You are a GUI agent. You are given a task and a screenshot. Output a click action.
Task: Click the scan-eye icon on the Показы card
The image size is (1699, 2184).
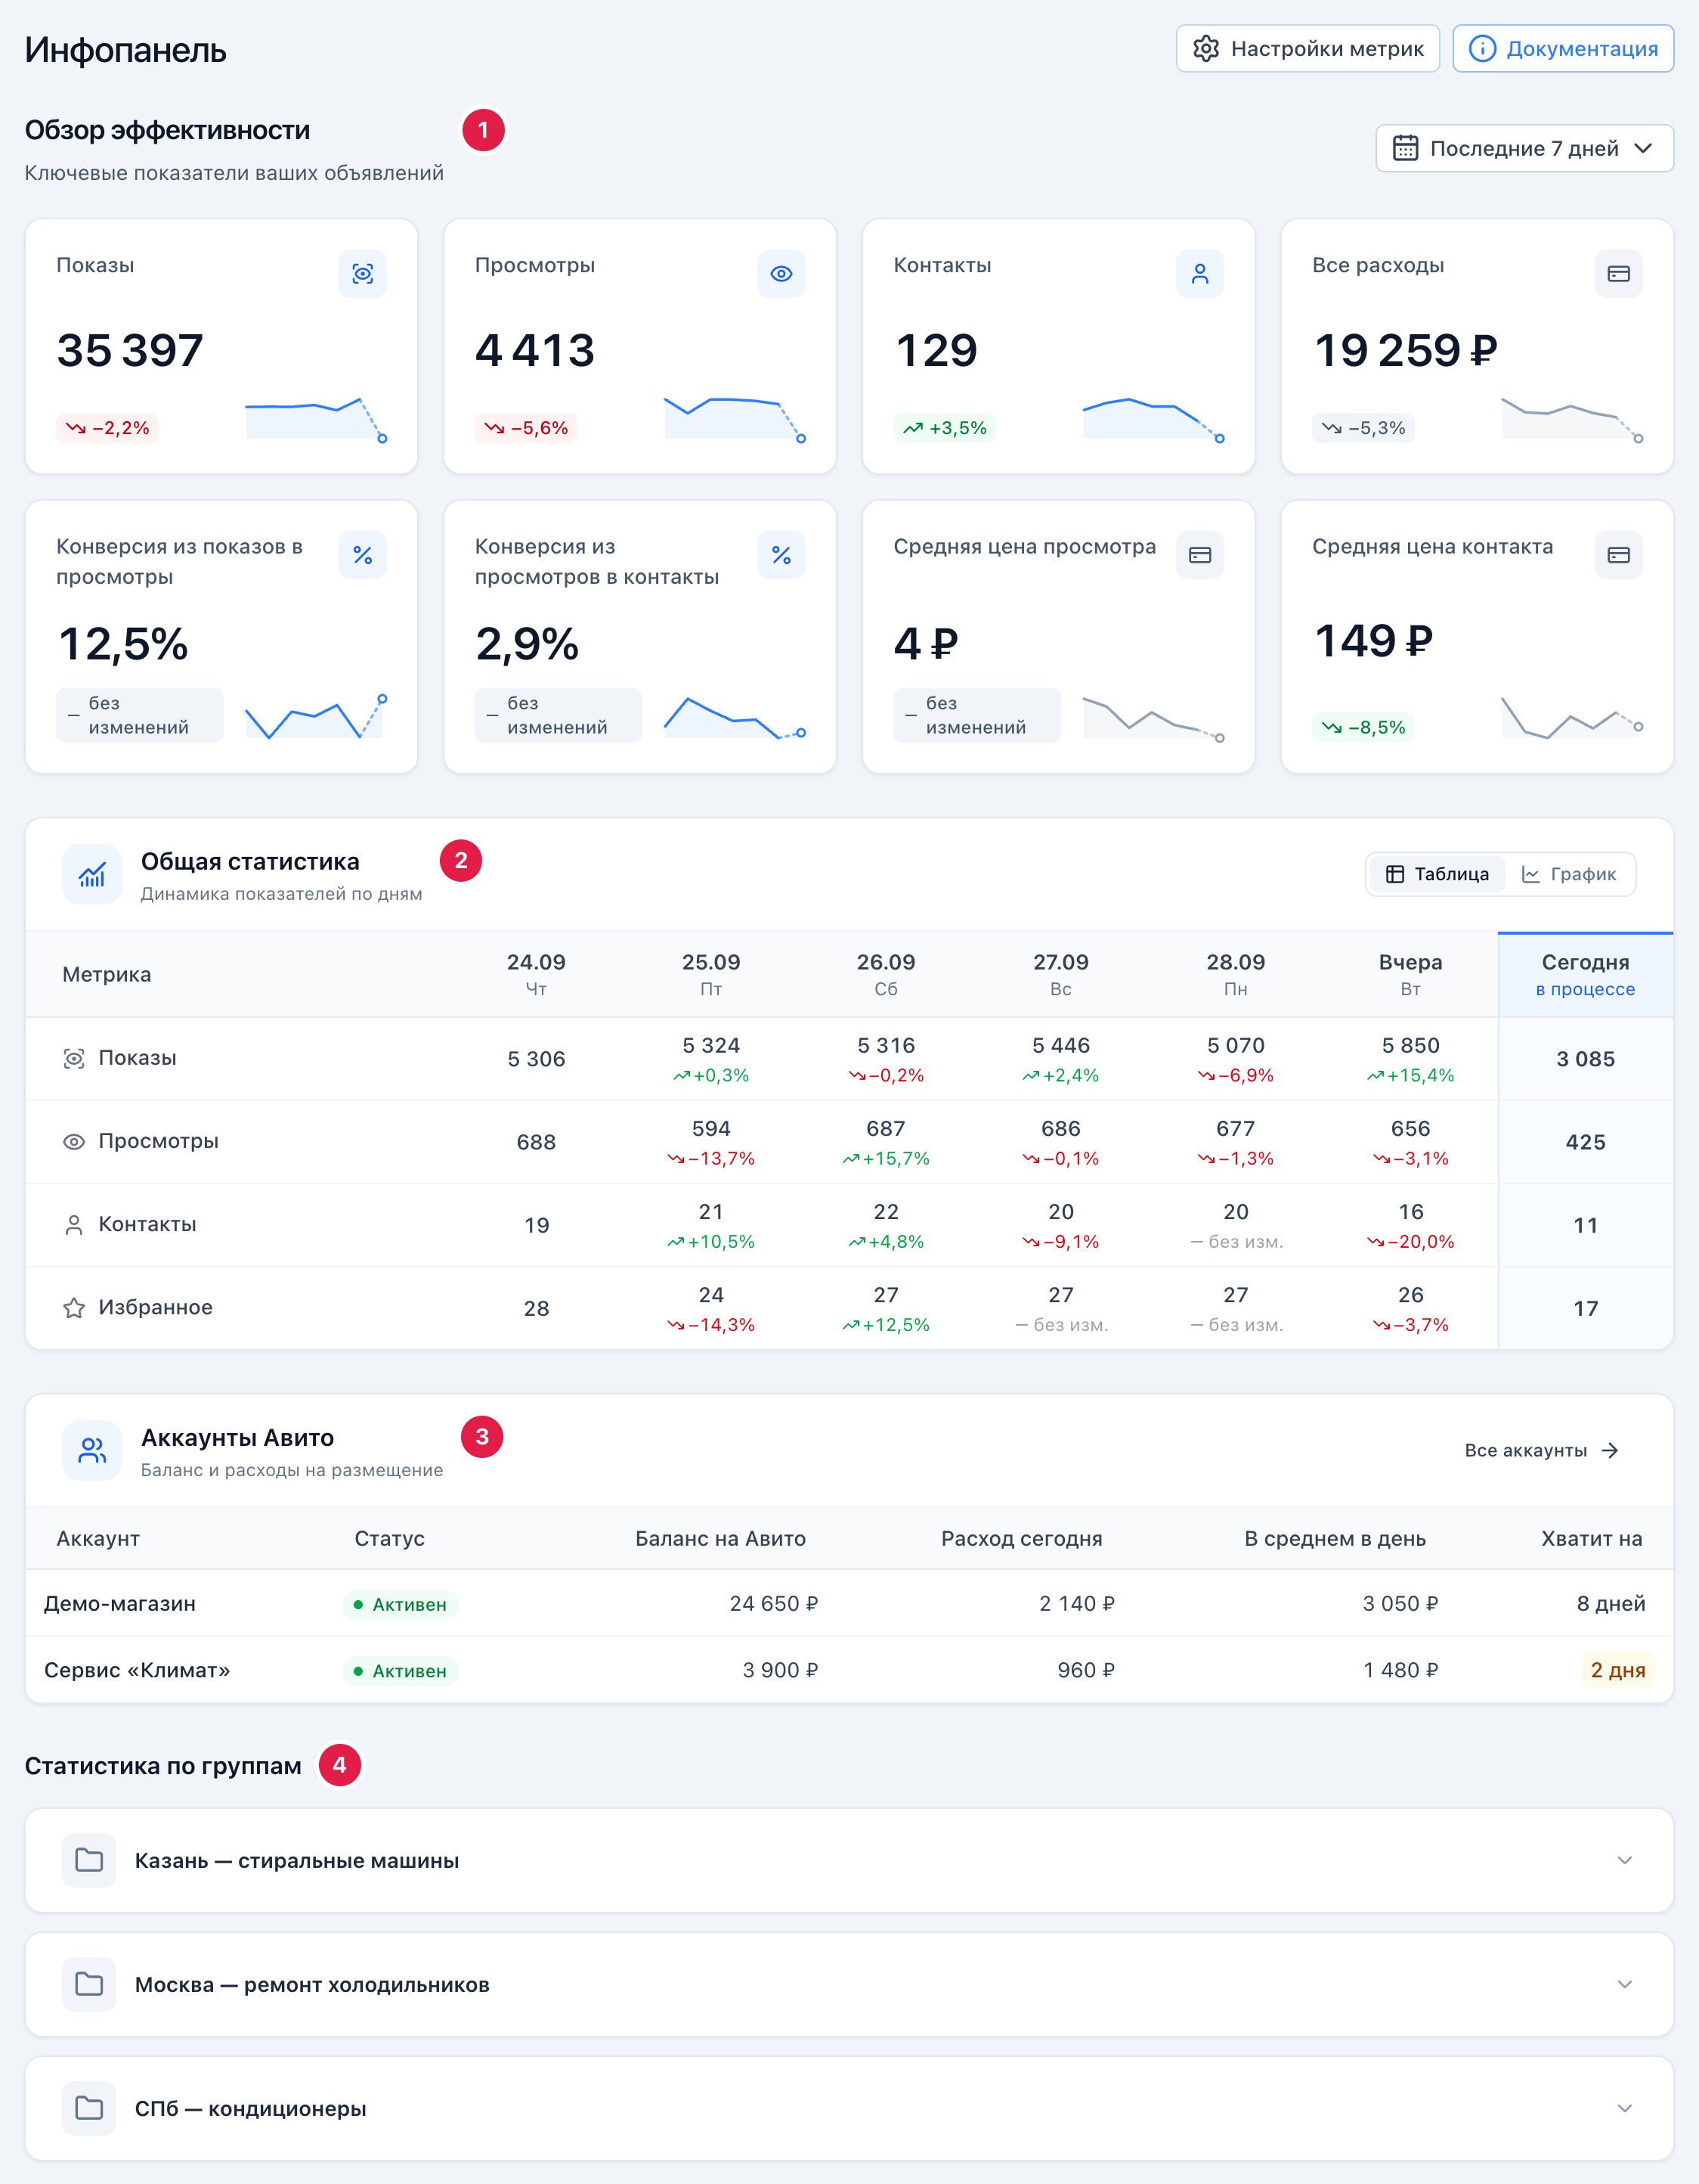click(x=363, y=274)
